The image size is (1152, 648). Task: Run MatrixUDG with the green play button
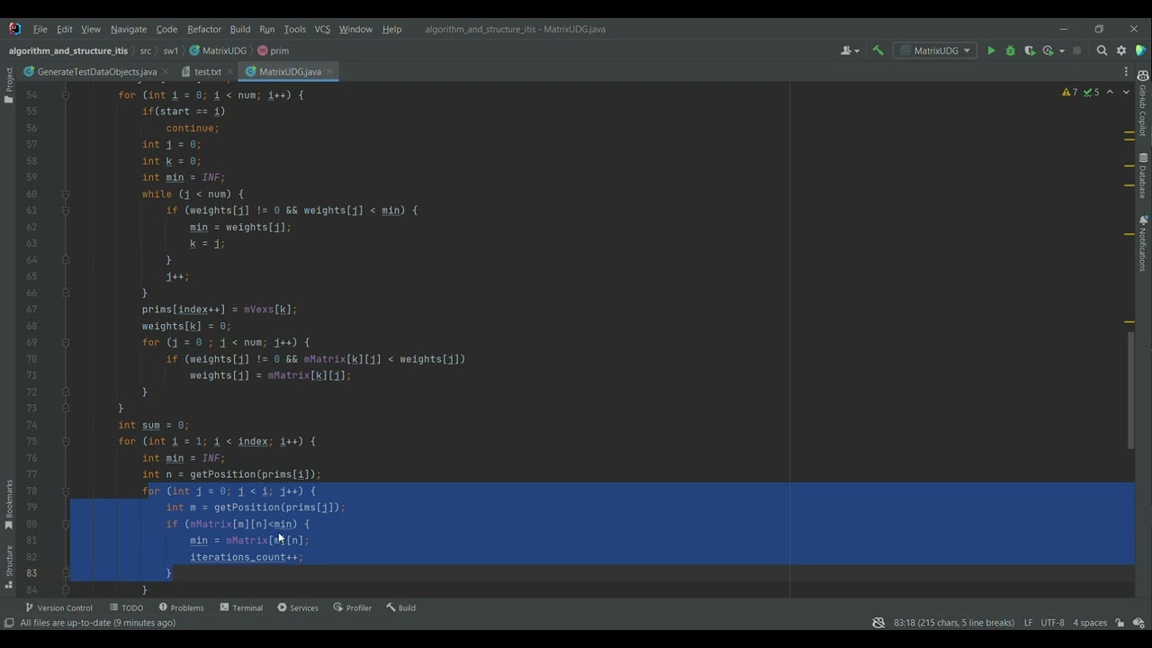pos(991,51)
